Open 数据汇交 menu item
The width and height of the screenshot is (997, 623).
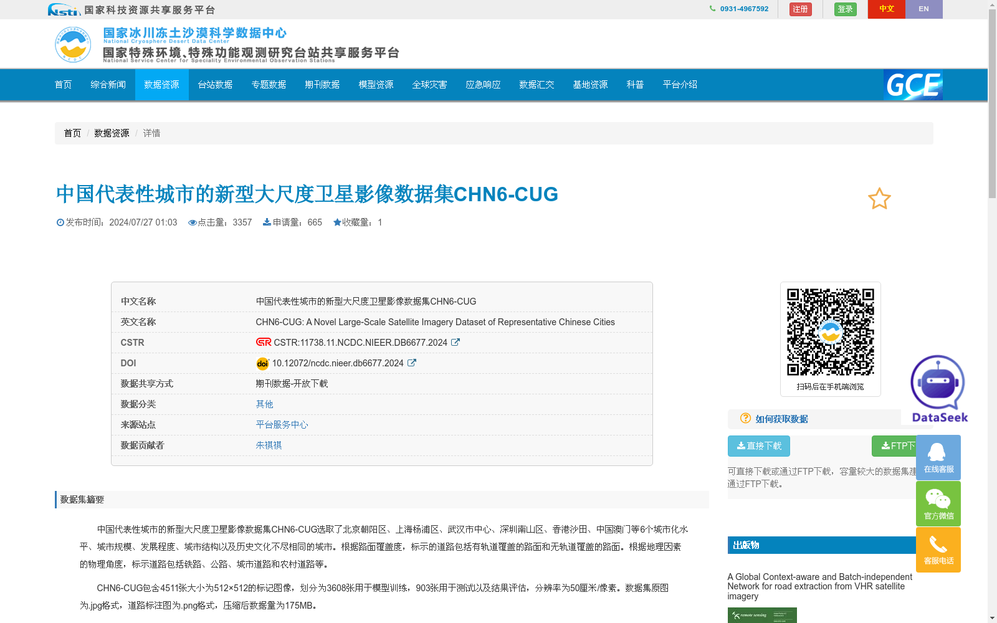(537, 85)
